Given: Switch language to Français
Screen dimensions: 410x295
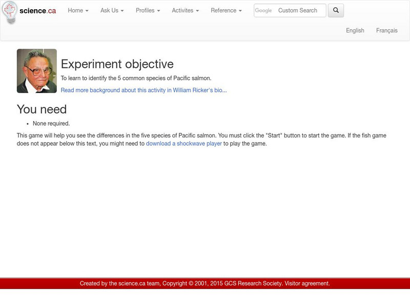Looking at the screenshot, I should point(386,30).
